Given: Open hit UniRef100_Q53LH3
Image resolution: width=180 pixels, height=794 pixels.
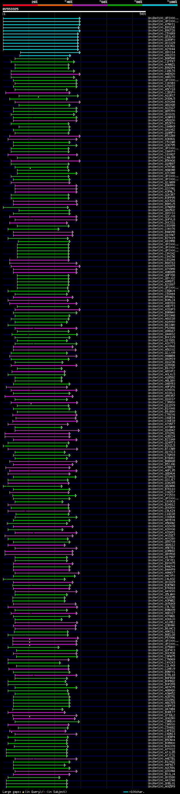Looking at the screenshot, I should [x=161, y=37].
